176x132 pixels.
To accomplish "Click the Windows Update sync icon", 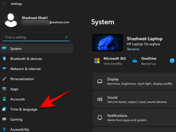I will [172, 61].
